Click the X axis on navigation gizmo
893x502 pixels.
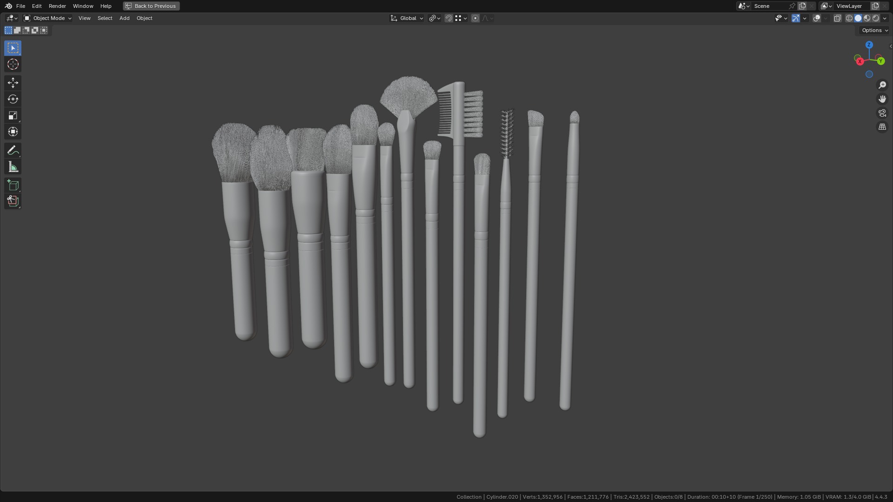point(860,61)
